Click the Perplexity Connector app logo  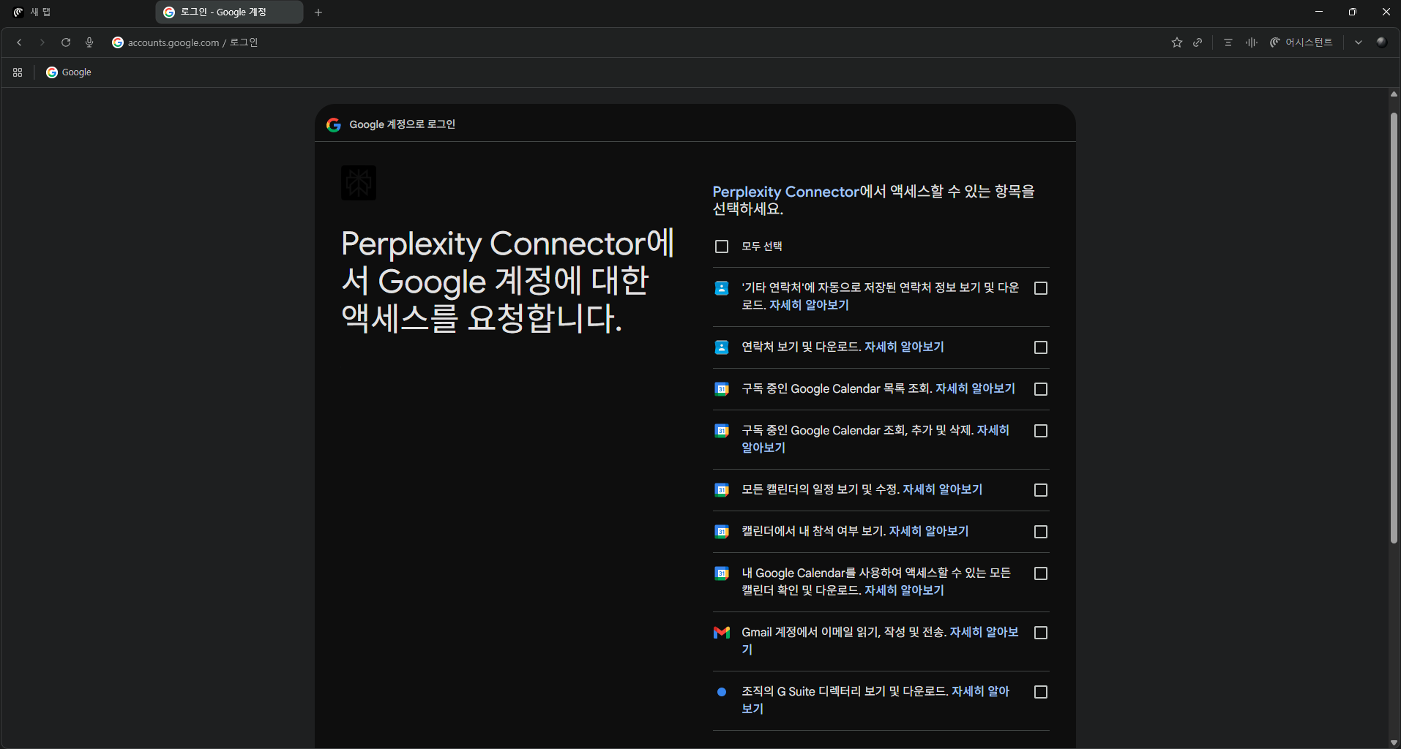tap(359, 183)
